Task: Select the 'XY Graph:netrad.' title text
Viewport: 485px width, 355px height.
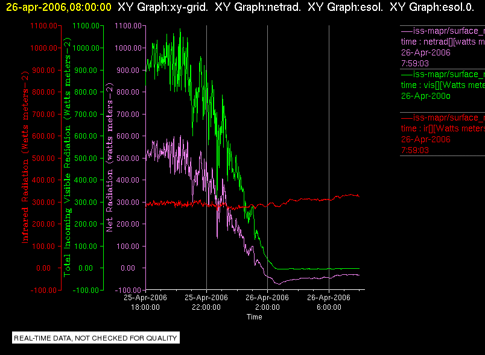Action: [x=258, y=7]
